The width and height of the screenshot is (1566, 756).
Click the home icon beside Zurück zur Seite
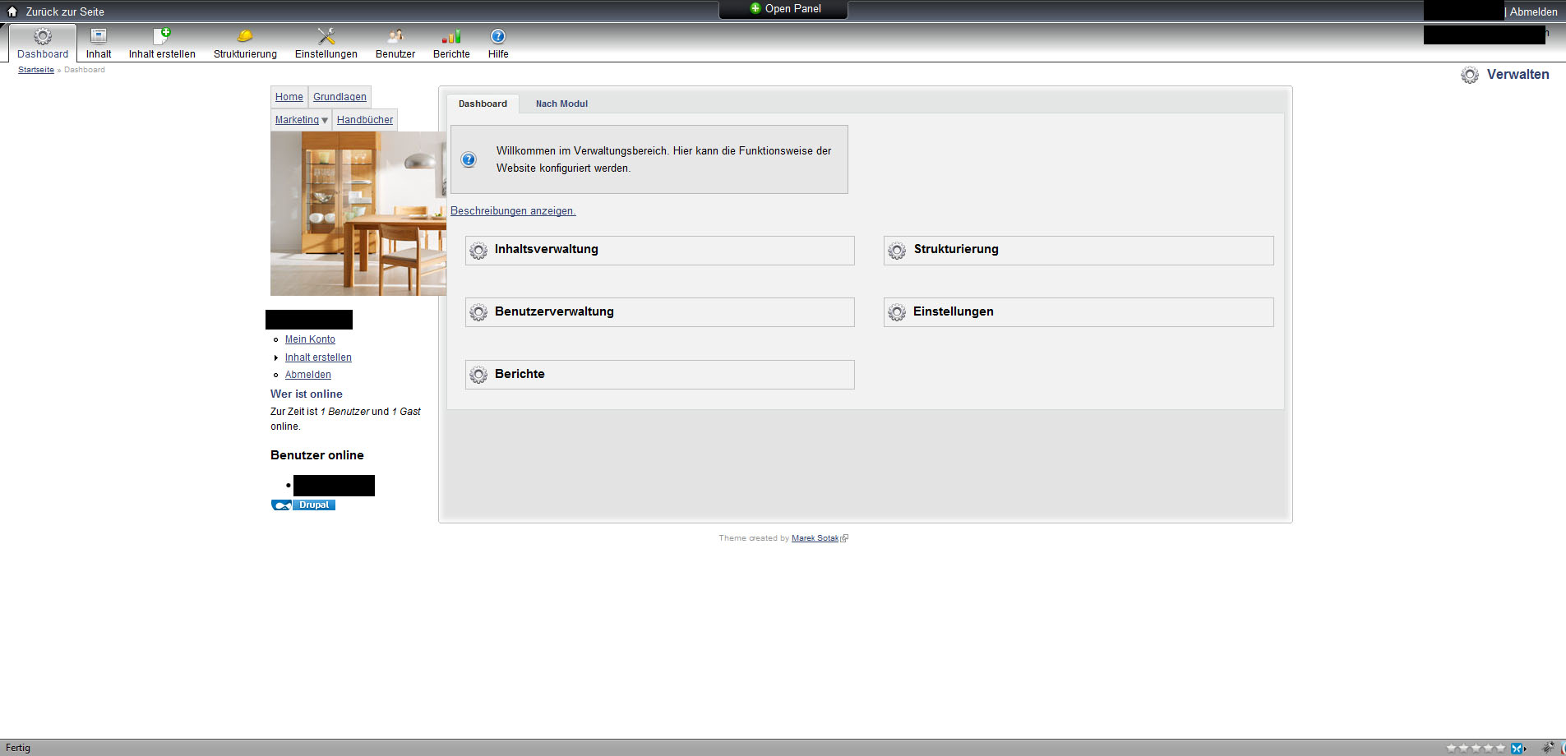click(x=12, y=12)
